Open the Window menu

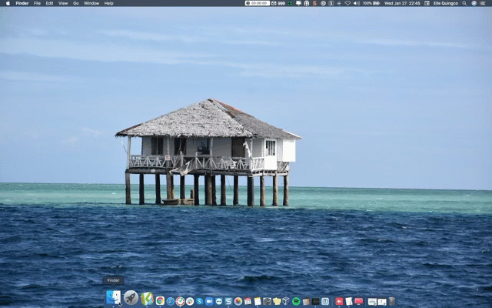coord(91,3)
